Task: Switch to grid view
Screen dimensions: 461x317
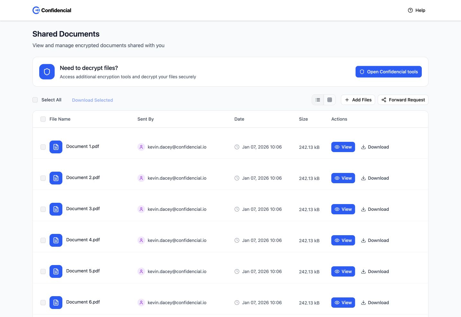Action: pyautogui.click(x=330, y=100)
